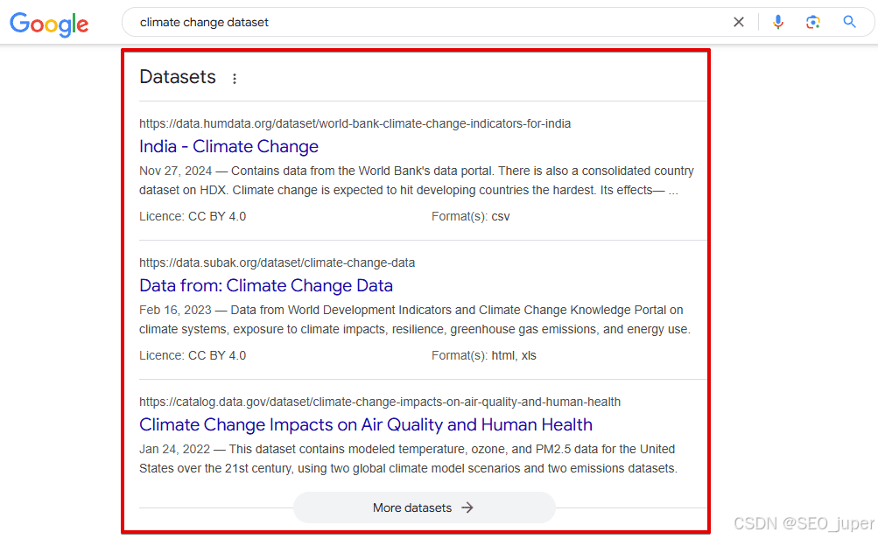Image resolution: width=878 pixels, height=539 pixels.
Task: Open the India - Climate Change result
Action: pyautogui.click(x=228, y=147)
